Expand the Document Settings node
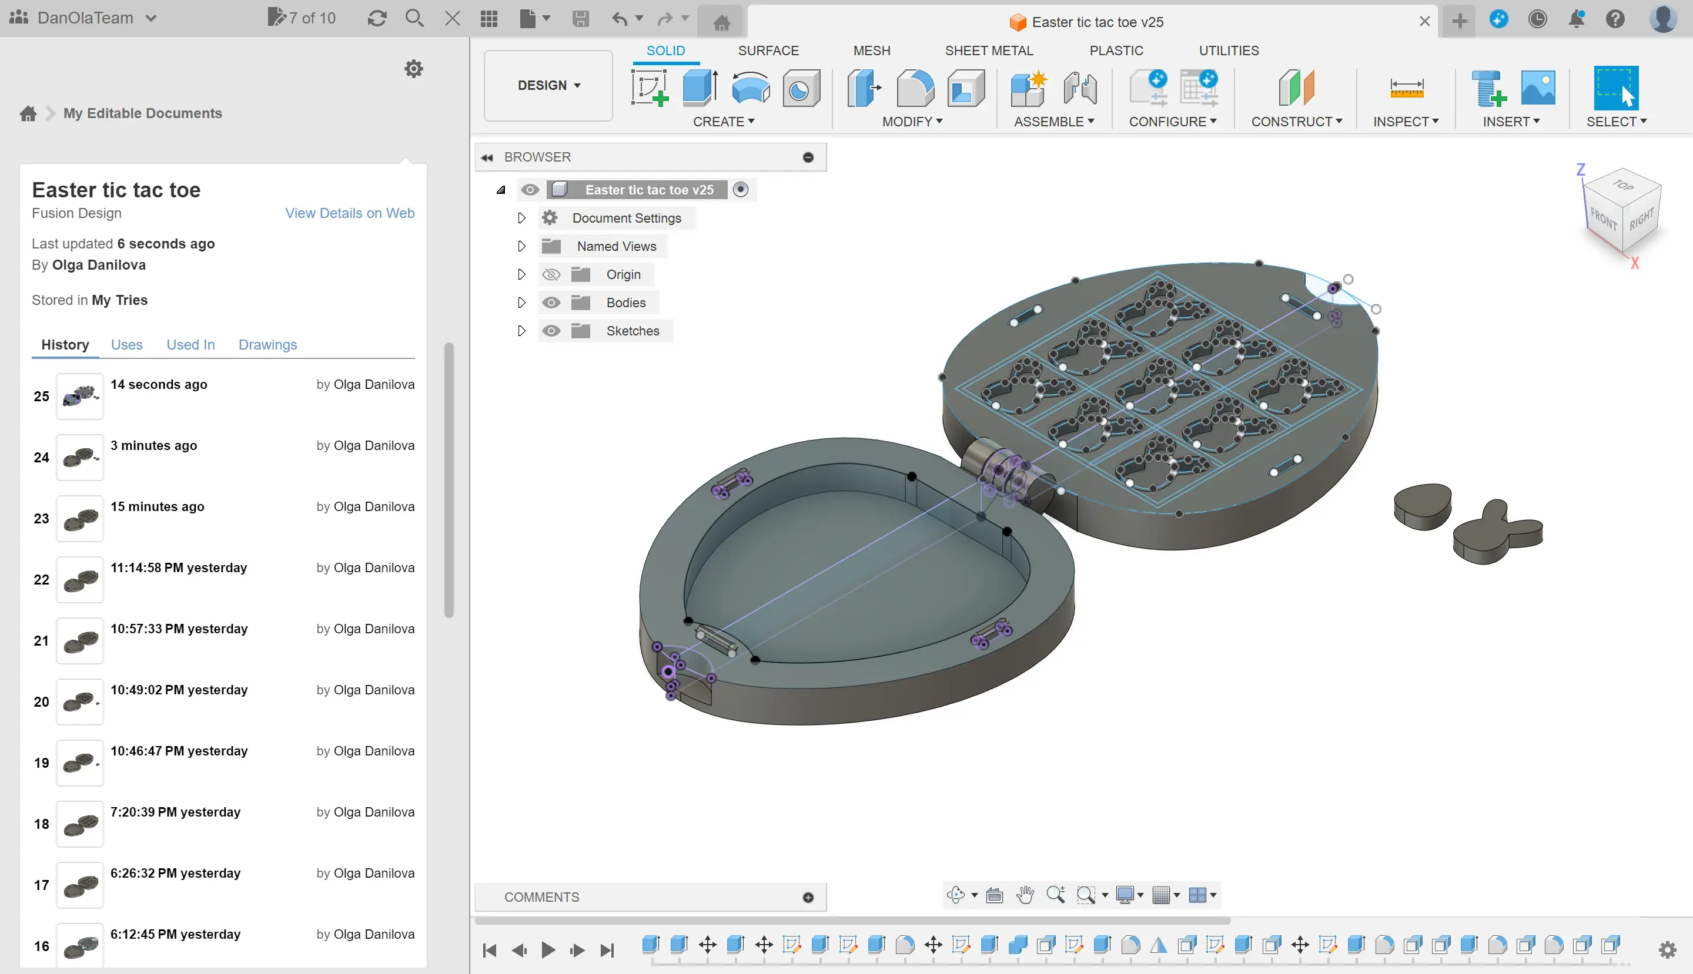The width and height of the screenshot is (1693, 974). click(521, 218)
